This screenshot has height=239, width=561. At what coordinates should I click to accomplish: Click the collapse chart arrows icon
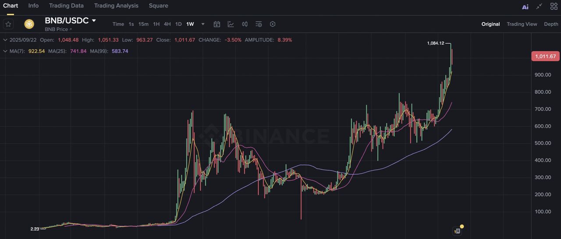click(540, 6)
